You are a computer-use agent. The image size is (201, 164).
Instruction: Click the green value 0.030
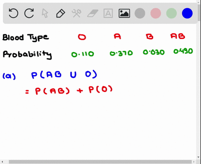(x=154, y=52)
